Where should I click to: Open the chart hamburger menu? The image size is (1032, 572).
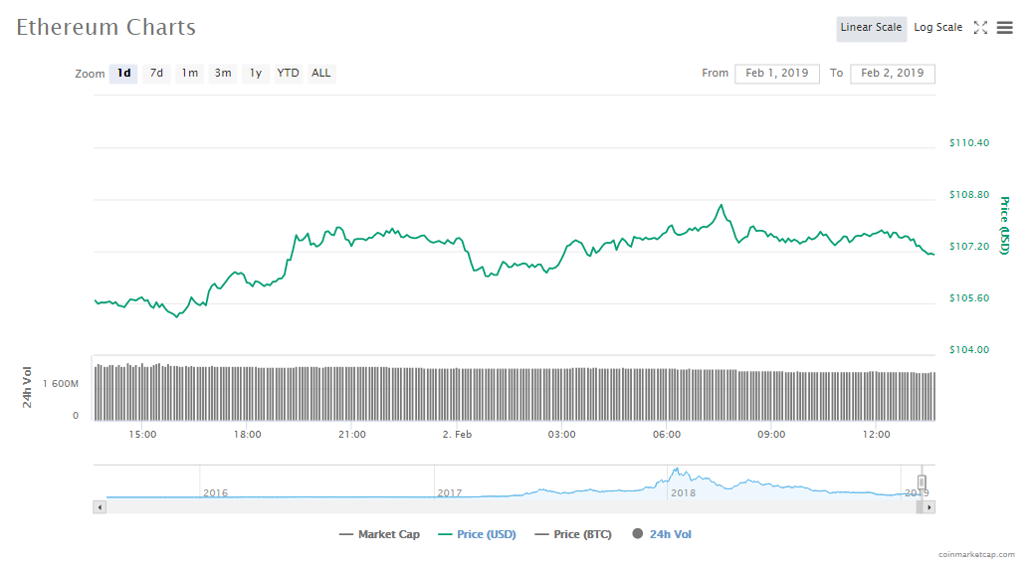(1005, 28)
